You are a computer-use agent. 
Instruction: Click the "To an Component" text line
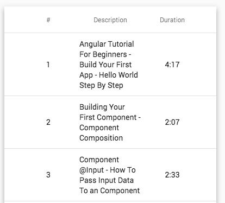tap(109, 191)
